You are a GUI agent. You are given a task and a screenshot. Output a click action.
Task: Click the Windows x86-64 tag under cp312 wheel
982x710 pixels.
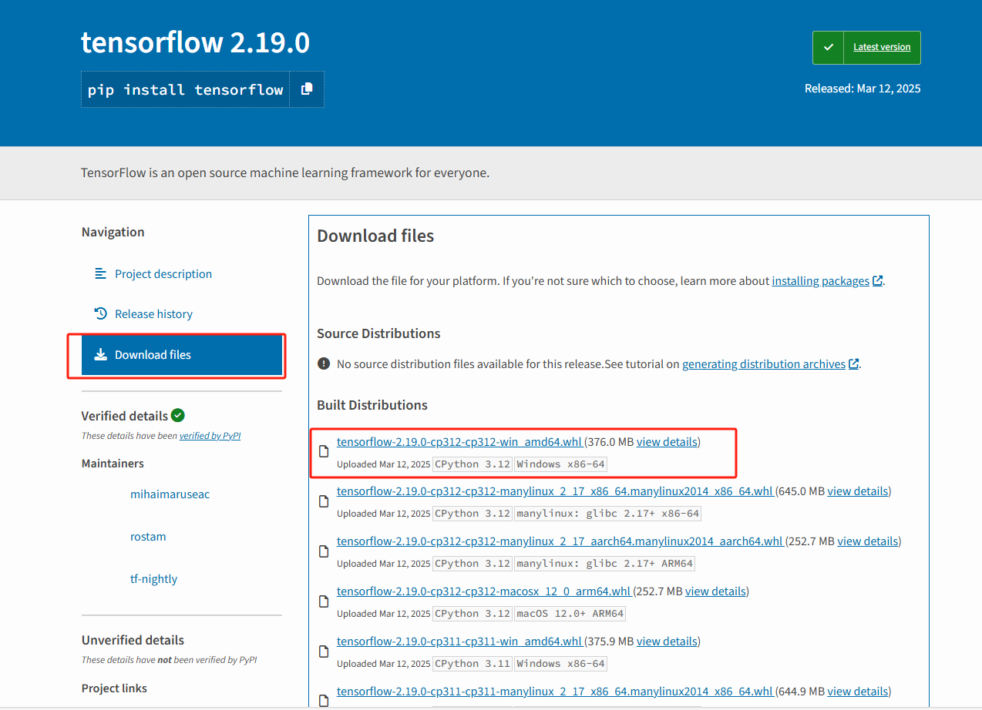point(560,464)
